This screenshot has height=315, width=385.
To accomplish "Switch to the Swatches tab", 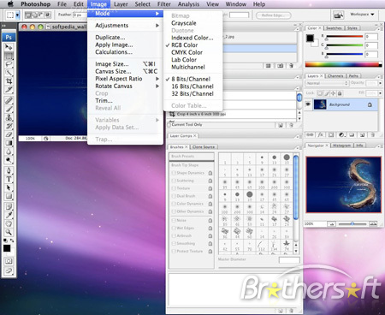I will [334, 28].
